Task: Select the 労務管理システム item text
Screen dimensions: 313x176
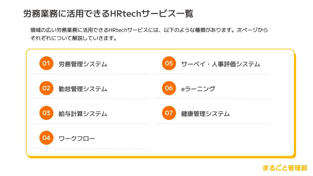Action: point(83,64)
